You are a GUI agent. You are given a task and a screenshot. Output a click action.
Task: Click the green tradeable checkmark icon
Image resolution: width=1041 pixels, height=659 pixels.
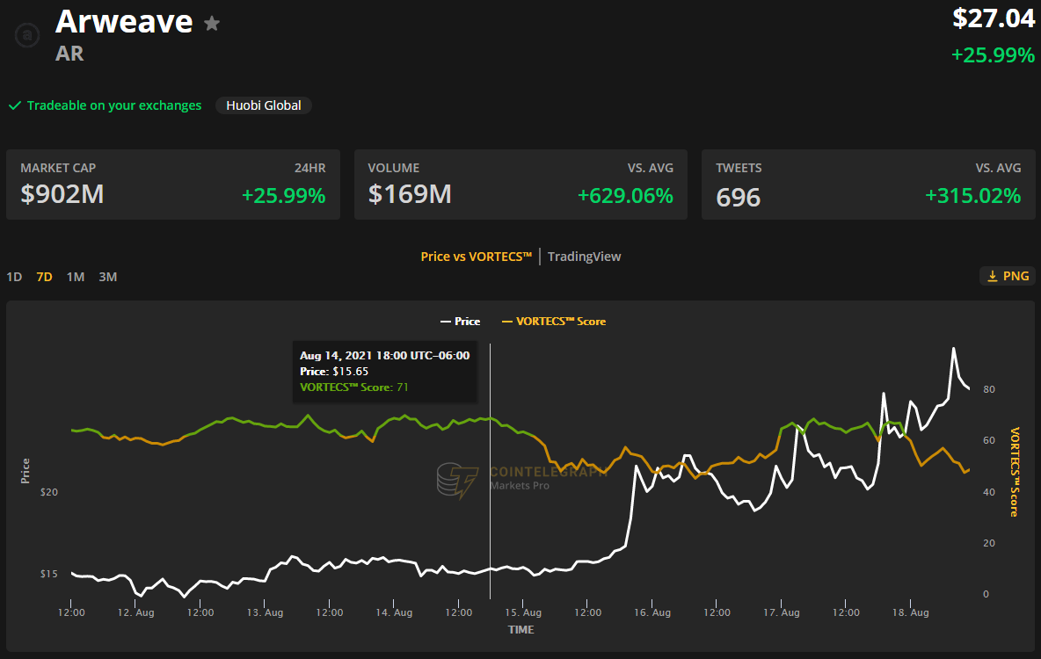14,105
